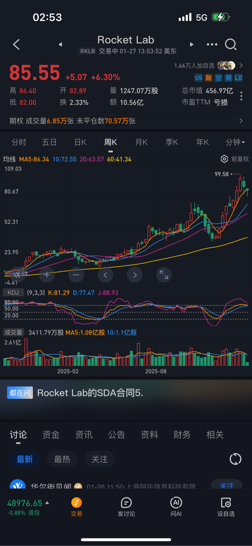The width and height of the screenshot is (252, 546).
Task: Tap the watchlist user avatars
Action: (x=226, y=66)
